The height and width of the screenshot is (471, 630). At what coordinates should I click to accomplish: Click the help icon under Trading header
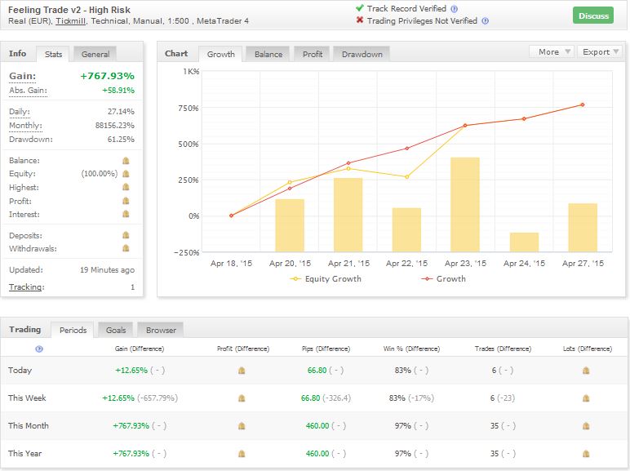(x=39, y=349)
